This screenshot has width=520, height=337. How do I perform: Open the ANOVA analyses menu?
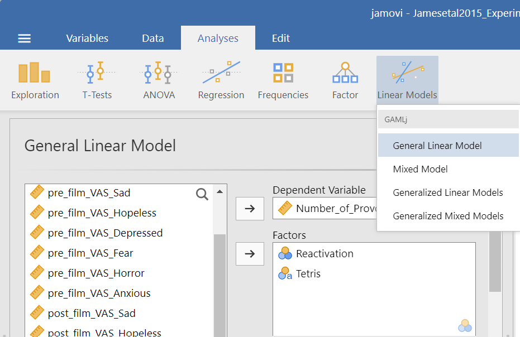click(x=159, y=80)
